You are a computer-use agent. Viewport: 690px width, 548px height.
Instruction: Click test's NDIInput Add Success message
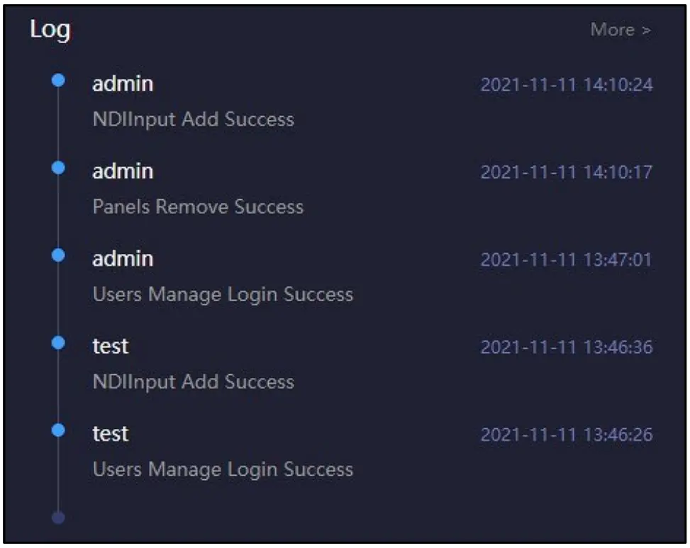(x=193, y=382)
